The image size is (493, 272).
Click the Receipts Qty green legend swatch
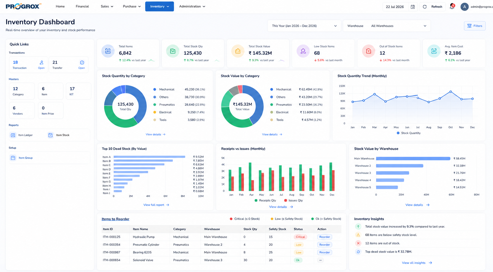click(256, 201)
